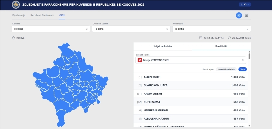Switch to map view icon
Viewport: 272px width, 129px height.
click(x=239, y=15)
